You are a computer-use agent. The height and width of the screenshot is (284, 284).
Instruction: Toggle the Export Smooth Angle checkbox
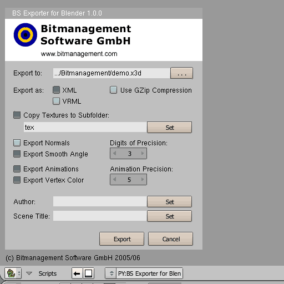17,154
